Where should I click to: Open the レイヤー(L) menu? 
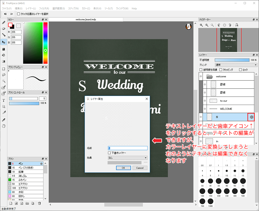(31, 9)
